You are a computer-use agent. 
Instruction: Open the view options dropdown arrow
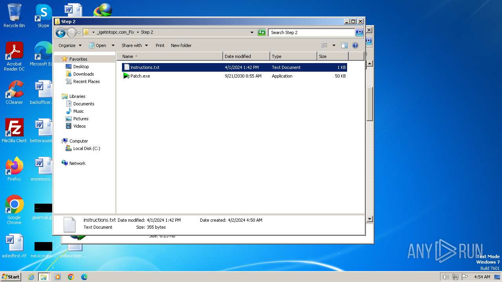(x=334, y=45)
